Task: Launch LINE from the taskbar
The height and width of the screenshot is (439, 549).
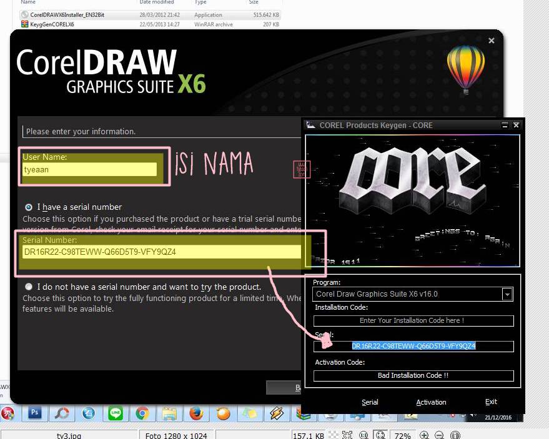Action: click(115, 413)
